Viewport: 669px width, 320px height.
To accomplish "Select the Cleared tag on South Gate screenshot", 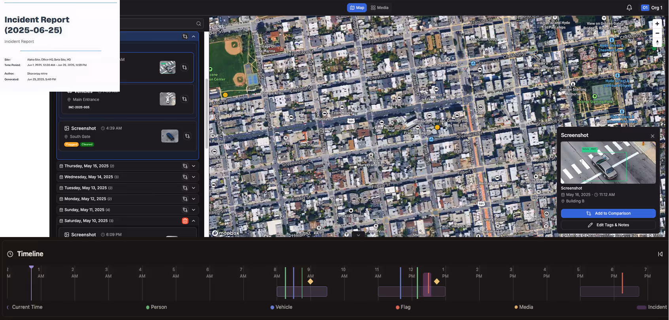I will [x=87, y=144].
